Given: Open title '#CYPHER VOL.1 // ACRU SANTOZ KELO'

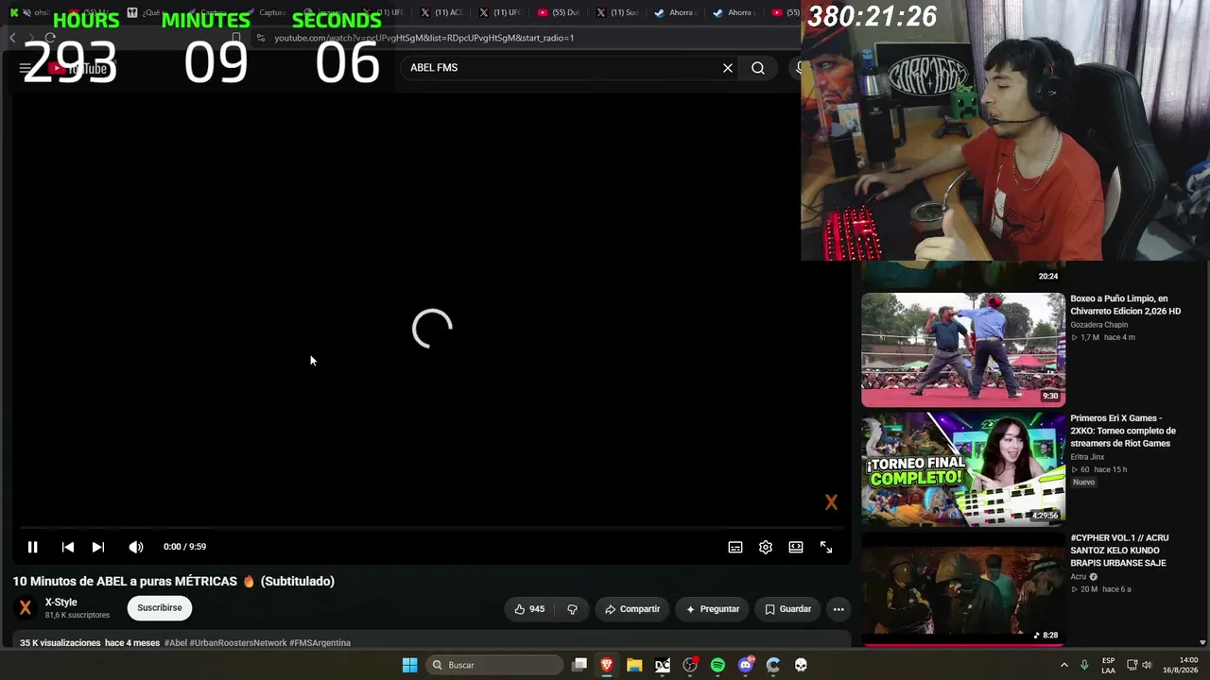Looking at the screenshot, I should point(1119,551).
